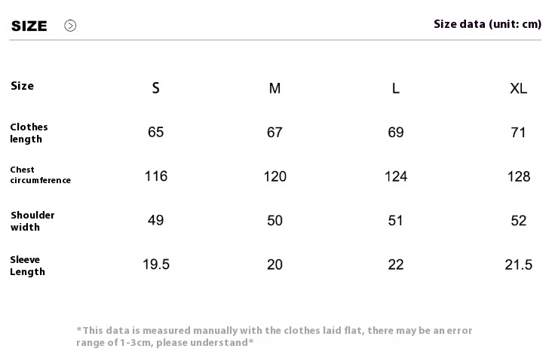
Task: Click the Sleeve Length row label
Action: pyautogui.click(x=28, y=265)
